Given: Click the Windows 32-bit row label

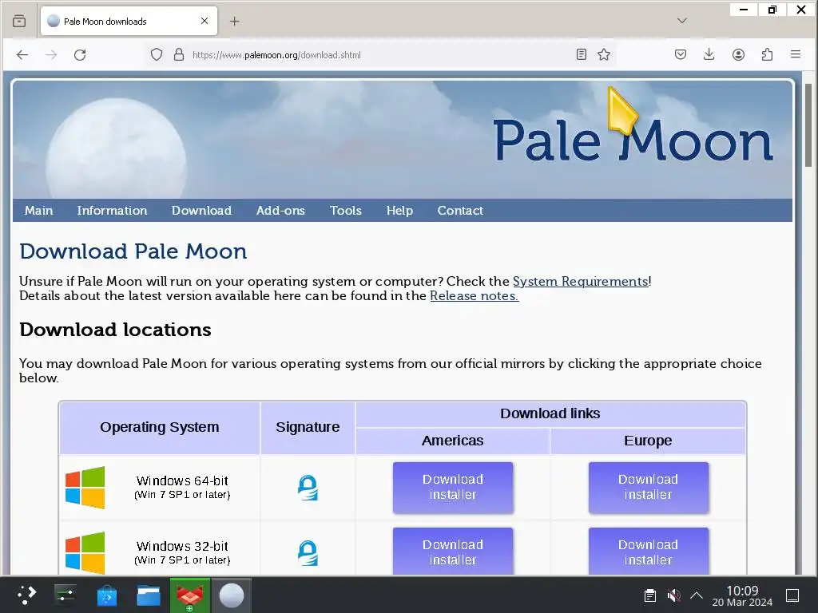Looking at the screenshot, I should pos(182,552).
